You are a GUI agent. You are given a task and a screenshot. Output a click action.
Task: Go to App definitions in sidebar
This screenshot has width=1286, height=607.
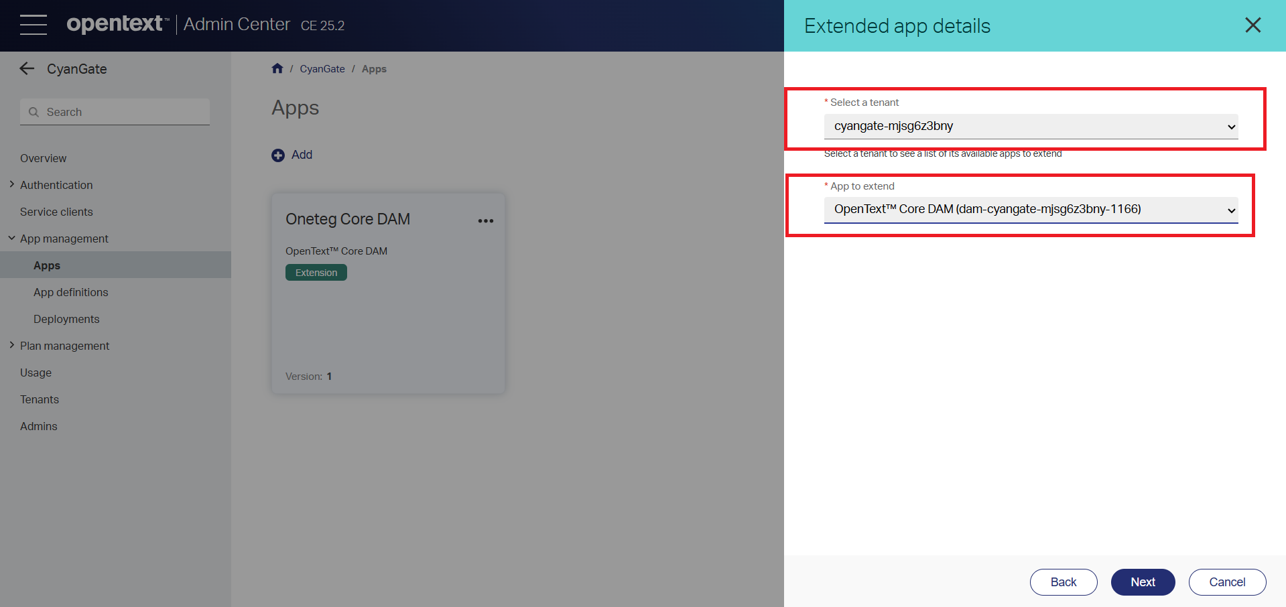coord(70,292)
